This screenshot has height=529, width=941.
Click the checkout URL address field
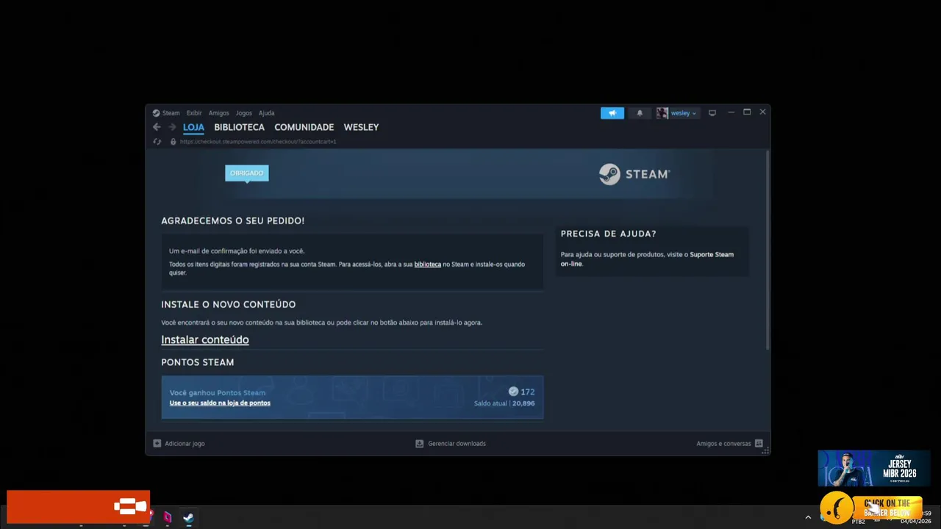[258, 142]
